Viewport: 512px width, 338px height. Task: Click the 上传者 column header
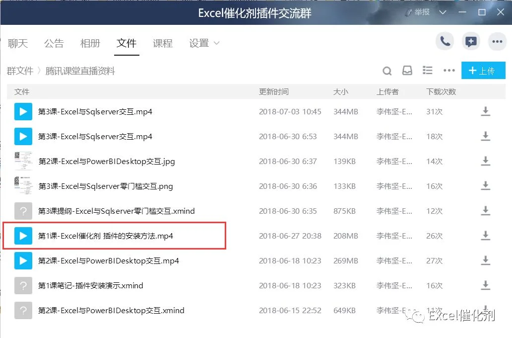pos(387,91)
